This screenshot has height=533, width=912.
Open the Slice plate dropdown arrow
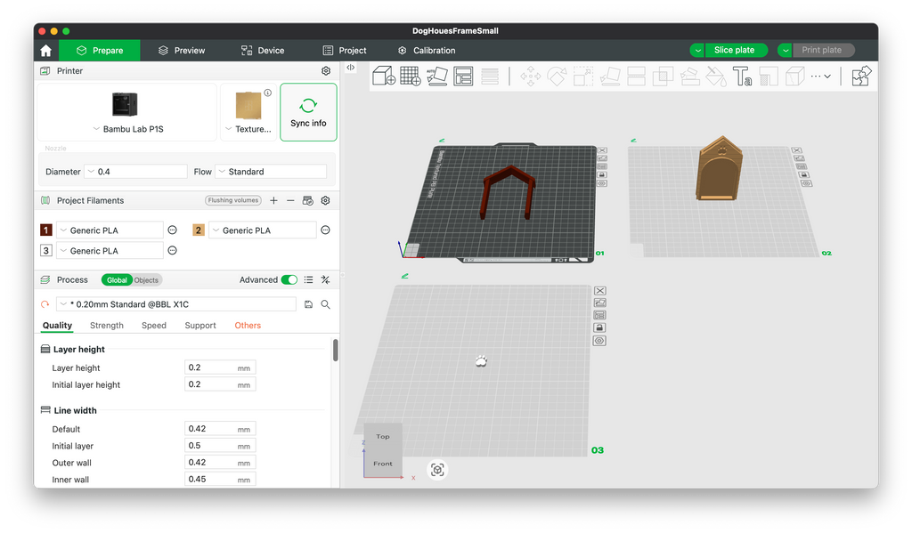[697, 51]
